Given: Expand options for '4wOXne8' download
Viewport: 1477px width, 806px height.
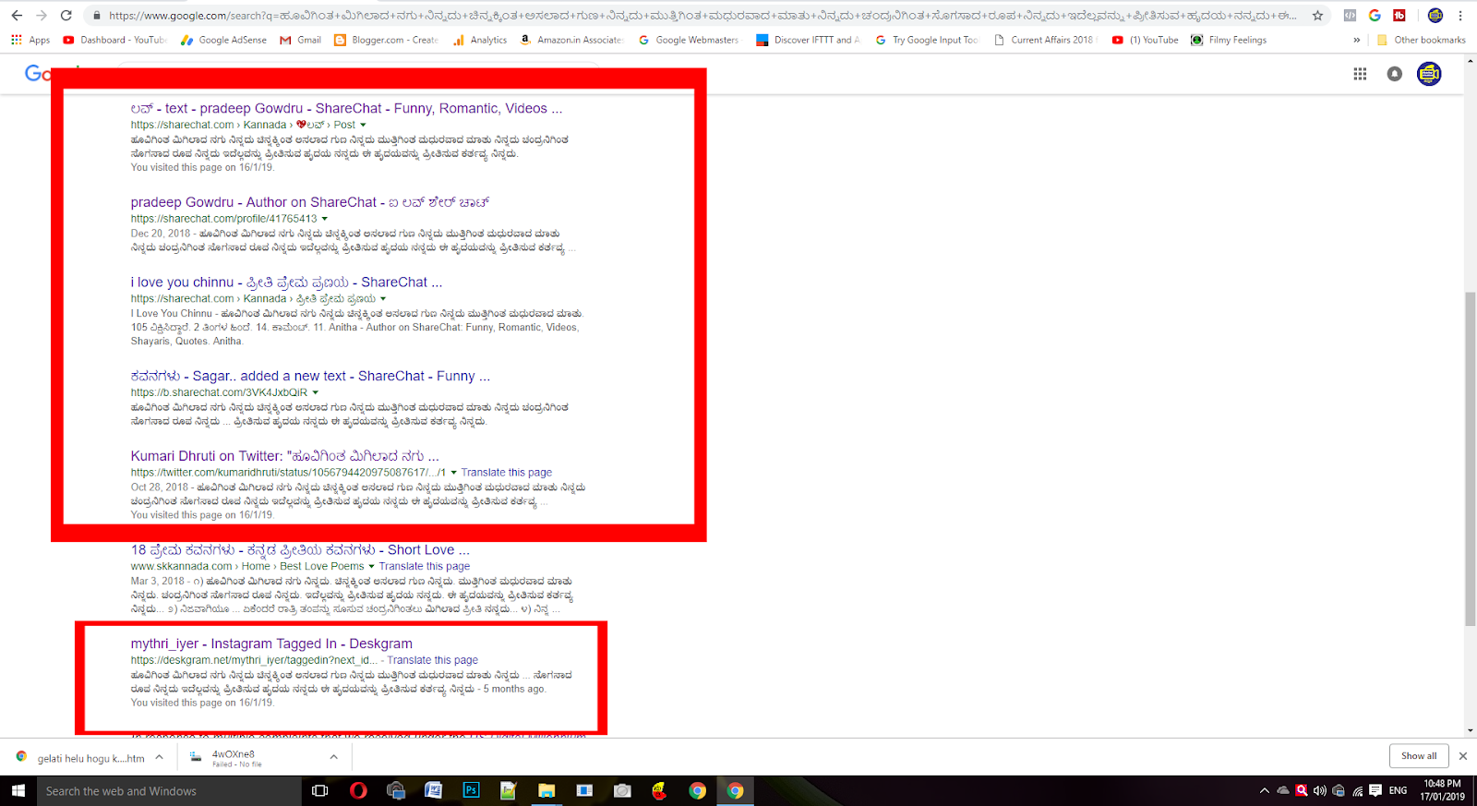Looking at the screenshot, I should tap(333, 757).
